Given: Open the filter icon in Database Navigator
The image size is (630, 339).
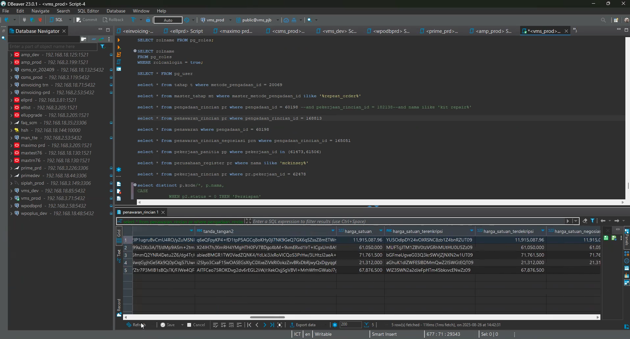Looking at the screenshot, I should coord(103,47).
